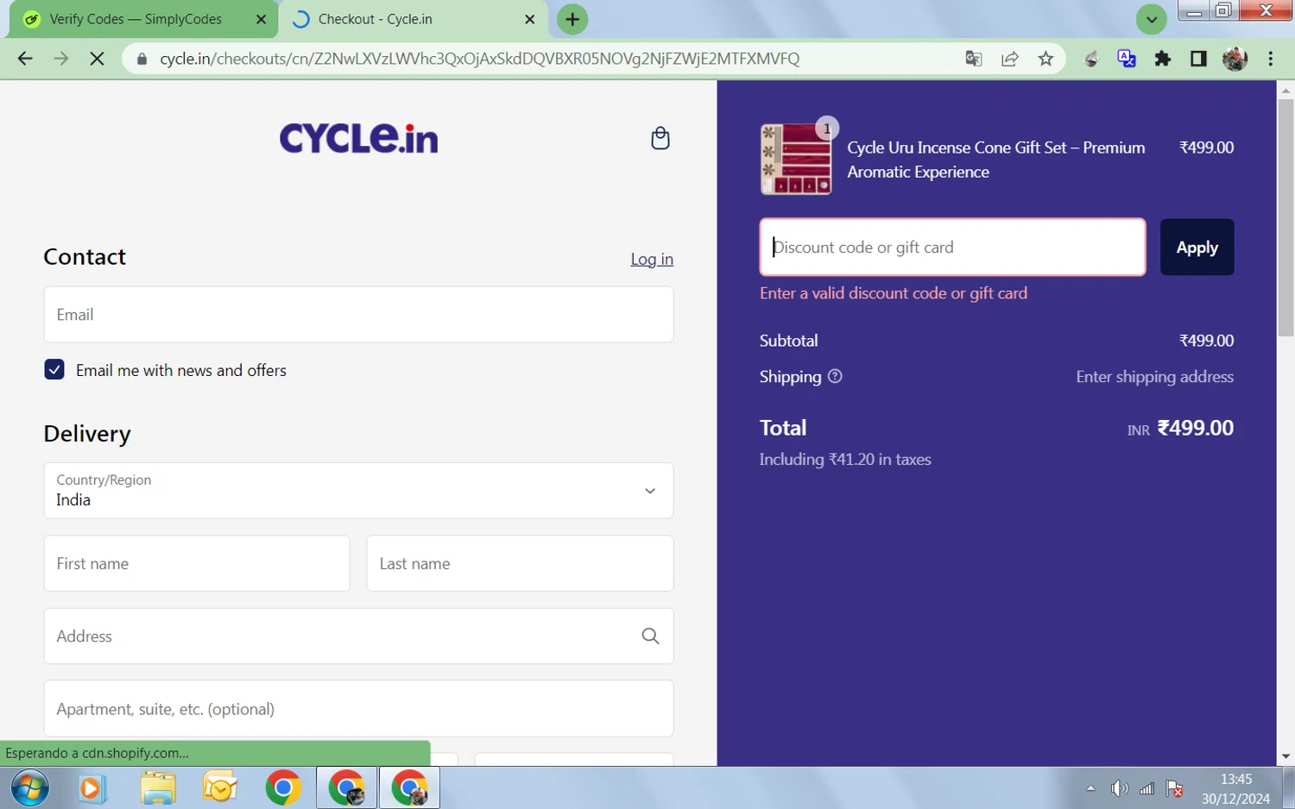Click the Email input field
Image resolution: width=1295 pixels, height=809 pixels.
[x=358, y=314]
